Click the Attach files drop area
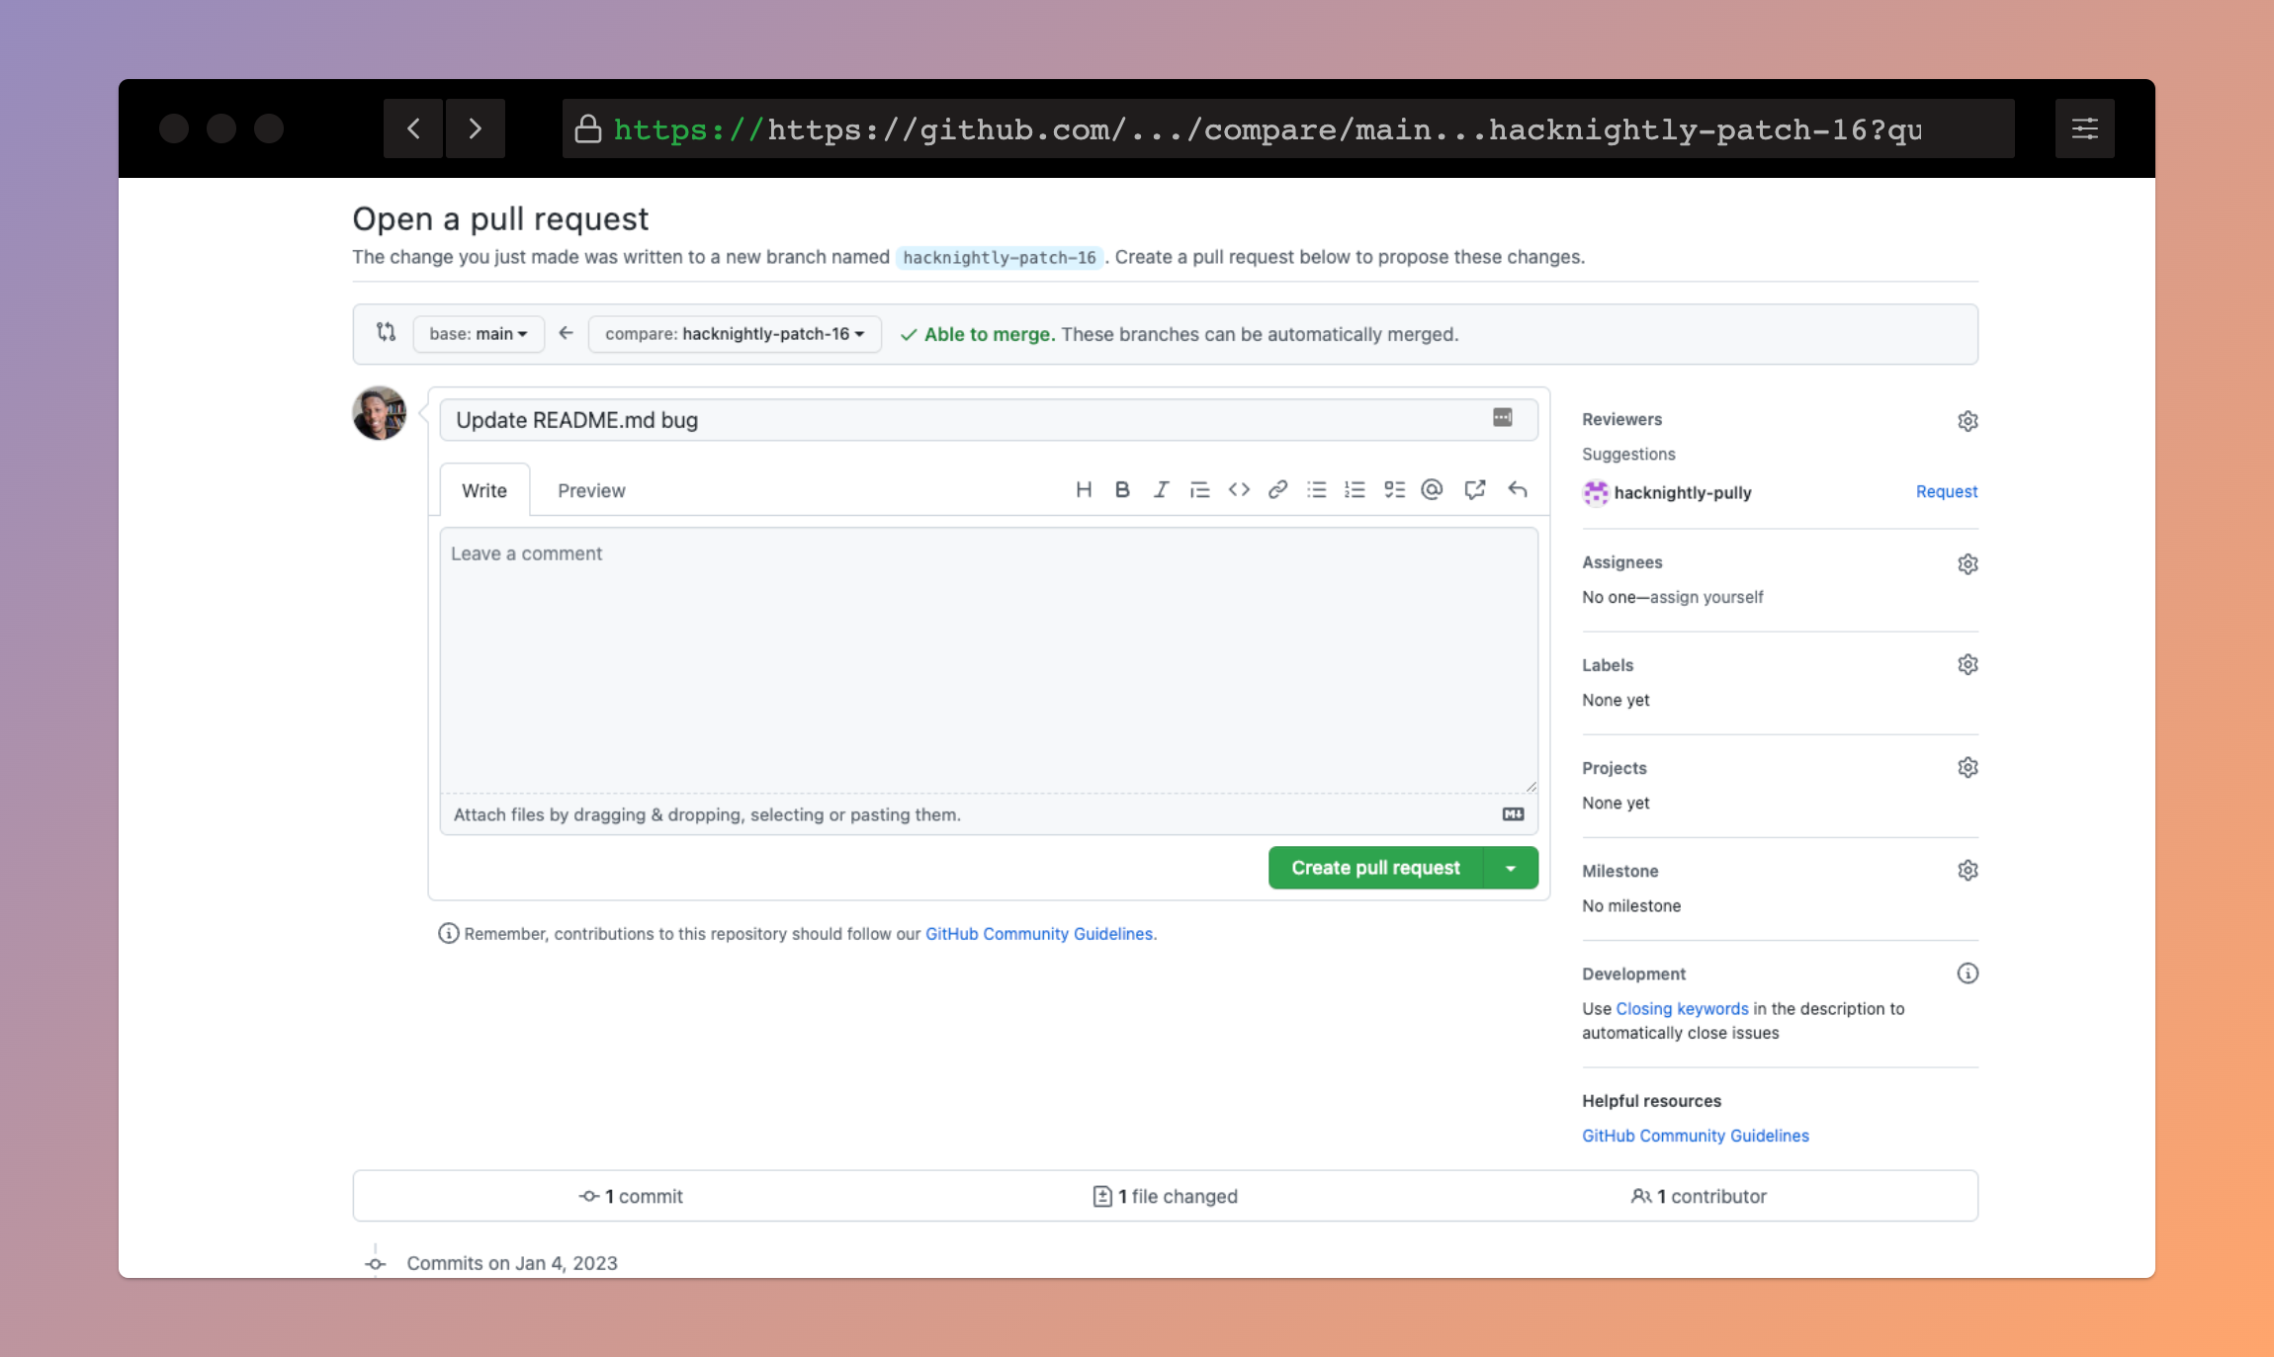The width and height of the screenshot is (2274, 1357). 989,814
